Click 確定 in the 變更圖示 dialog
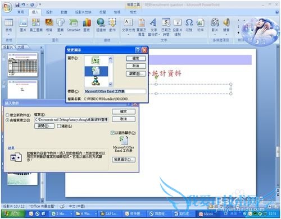Image resolution: width=281 pixels, height=219 pixels. (136, 58)
